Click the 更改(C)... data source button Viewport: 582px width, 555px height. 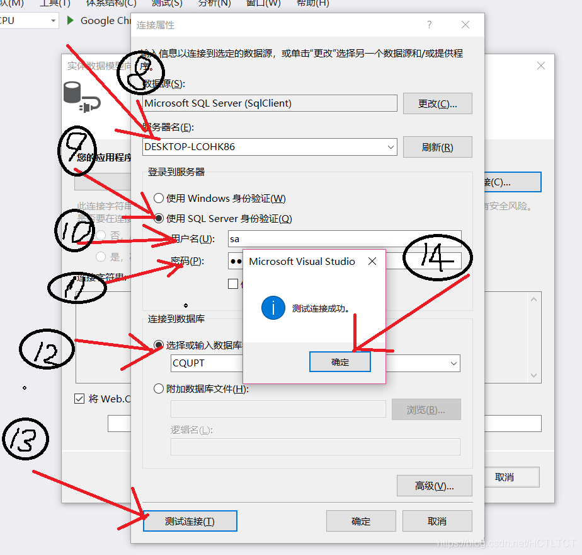[438, 103]
